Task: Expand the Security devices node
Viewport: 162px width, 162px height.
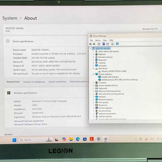Action: pos(94,111)
